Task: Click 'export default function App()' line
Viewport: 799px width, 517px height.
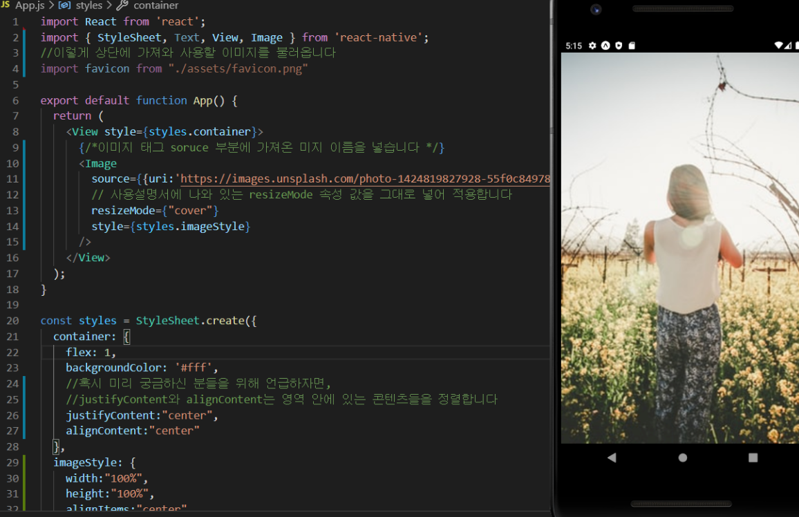Action: point(139,100)
